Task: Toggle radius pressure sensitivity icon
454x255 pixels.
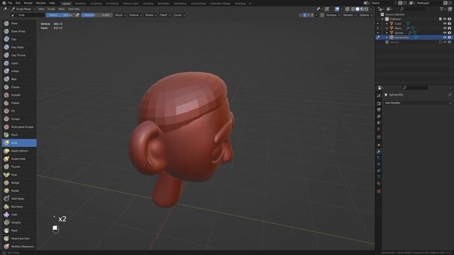Action: [x=77, y=15]
